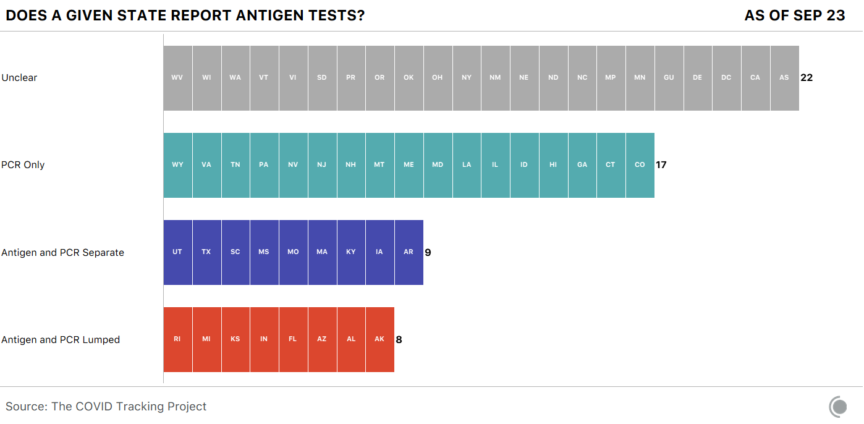
Task: Click the Antigen and PCR Lumped label
Action: (61, 339)
